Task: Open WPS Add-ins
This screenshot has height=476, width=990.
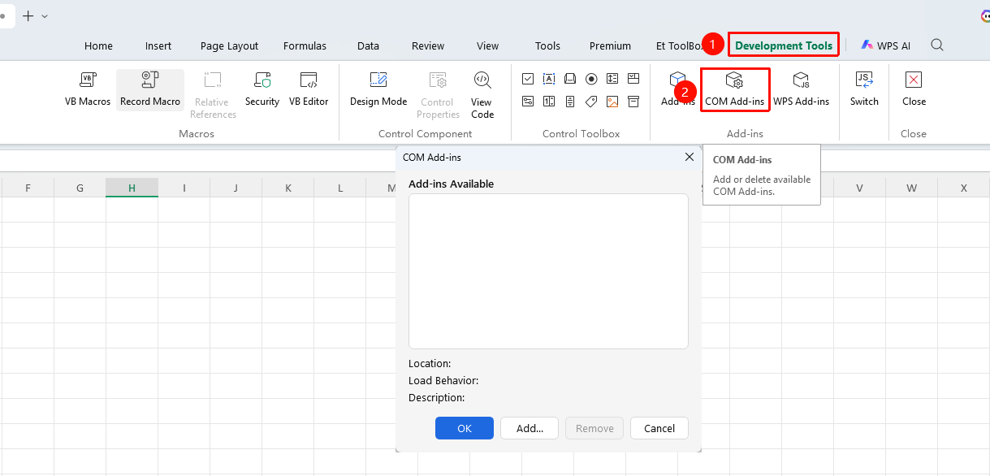Action: pos(801,89)
